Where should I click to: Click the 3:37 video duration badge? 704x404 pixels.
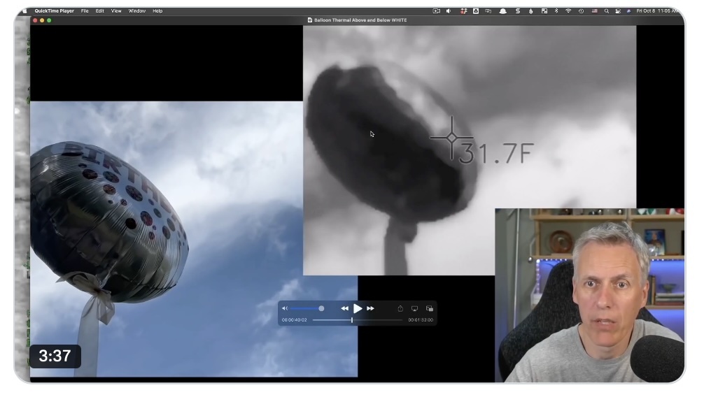[x=55, y=356]
